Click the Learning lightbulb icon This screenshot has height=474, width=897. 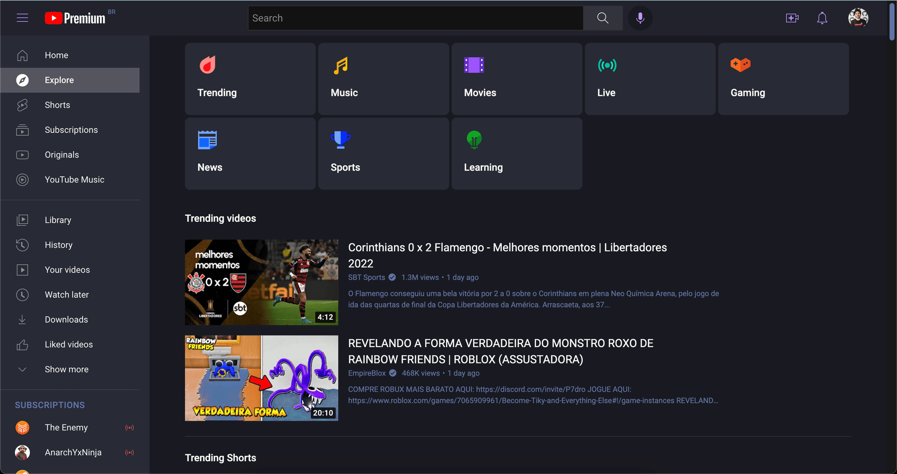pos(474,139)
